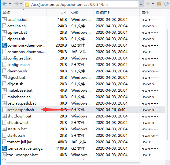
Task: Click the shutdown.sh file name
Action: click(18, 123)
